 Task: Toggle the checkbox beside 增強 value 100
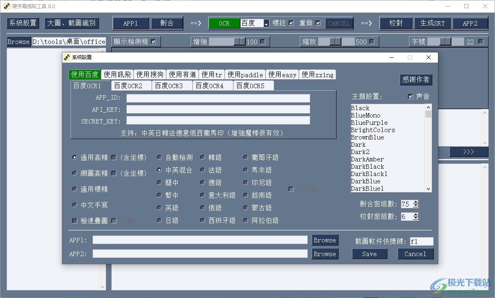262,41
